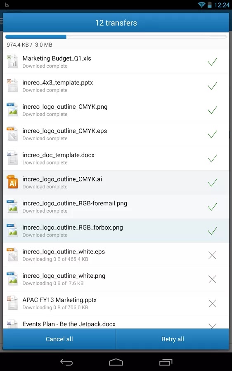Click the Word icon for Events Plan docx
The image size is (232, 371).
[x=12, y=324]
